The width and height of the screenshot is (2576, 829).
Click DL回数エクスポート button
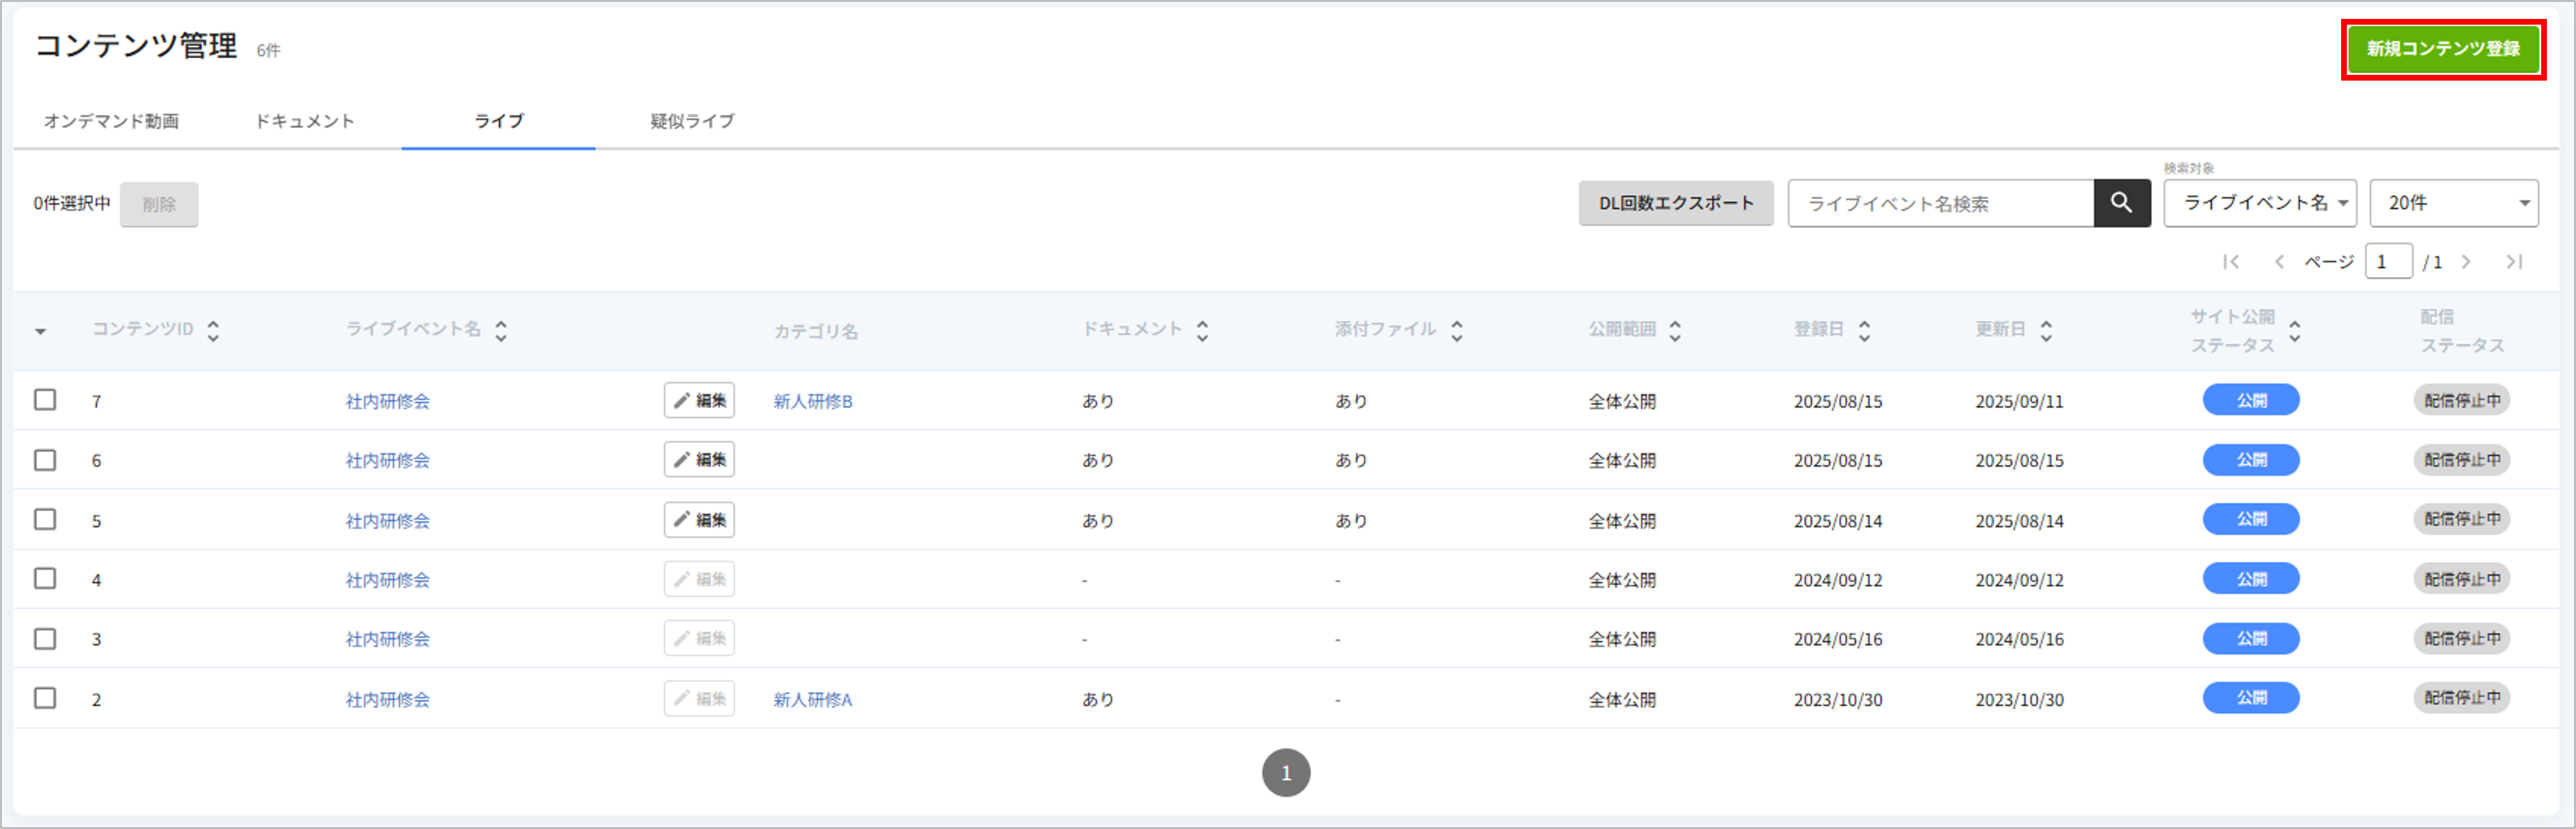(1676, 203)
